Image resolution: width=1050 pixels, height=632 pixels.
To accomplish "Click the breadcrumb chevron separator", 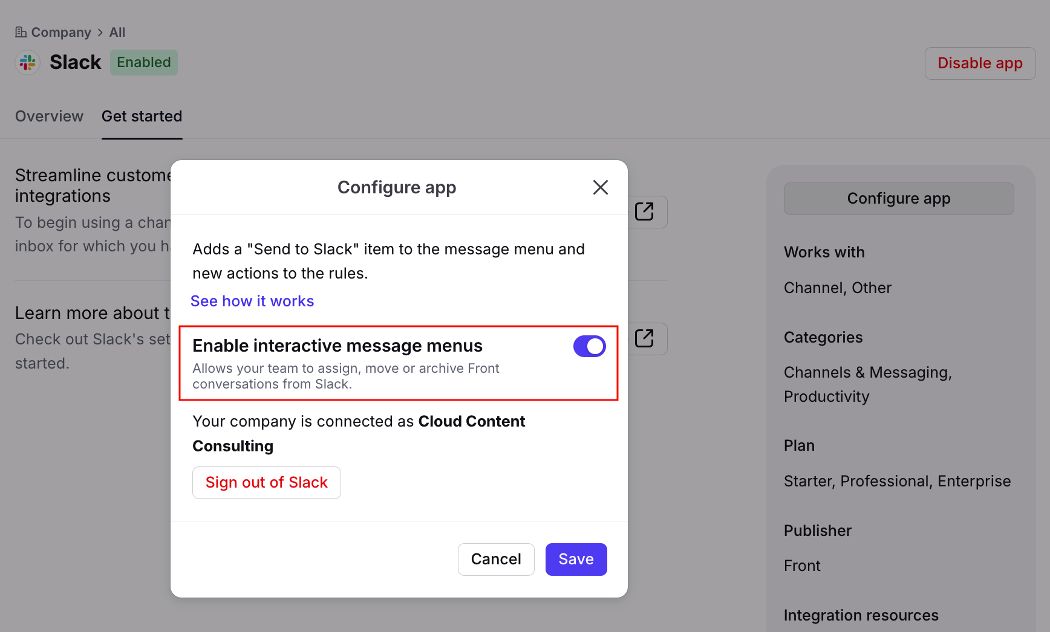I will (x=100, y=33).
